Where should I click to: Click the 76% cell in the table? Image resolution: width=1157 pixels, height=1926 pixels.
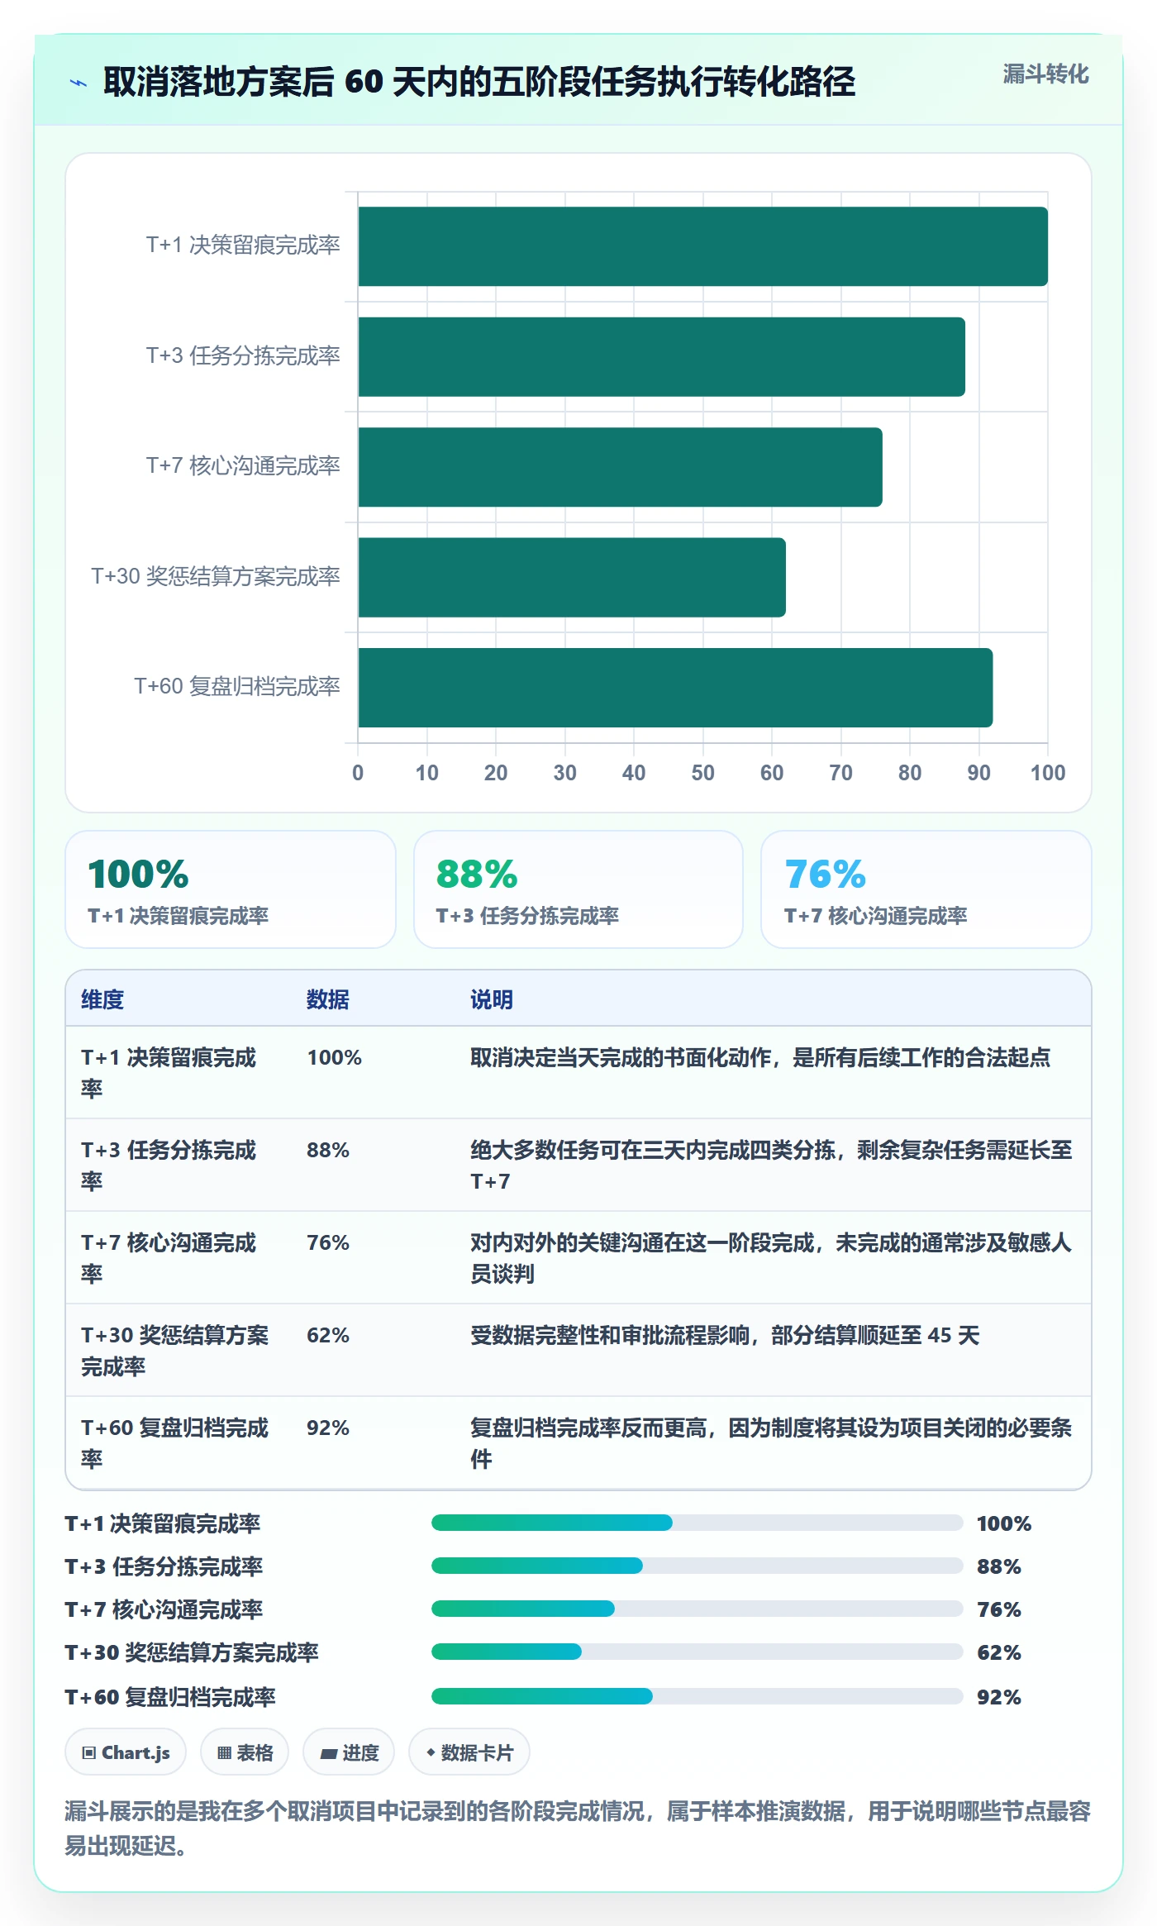click(328, 1242)
